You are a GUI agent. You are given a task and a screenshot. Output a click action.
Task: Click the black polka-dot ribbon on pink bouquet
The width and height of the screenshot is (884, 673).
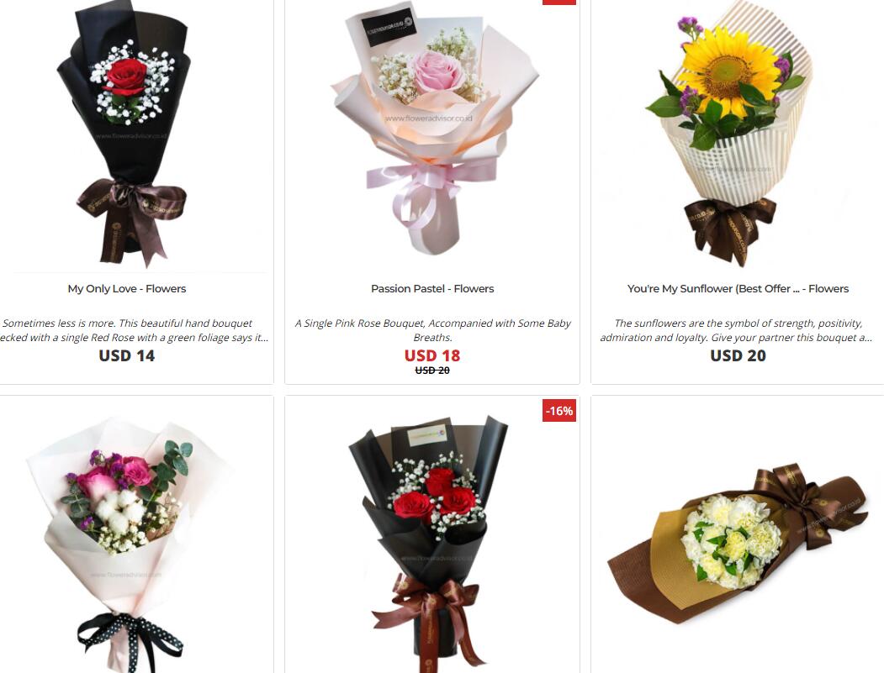coord(131,639)
